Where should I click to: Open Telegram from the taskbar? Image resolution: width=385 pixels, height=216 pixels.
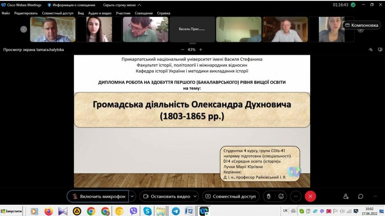[175, 211]
